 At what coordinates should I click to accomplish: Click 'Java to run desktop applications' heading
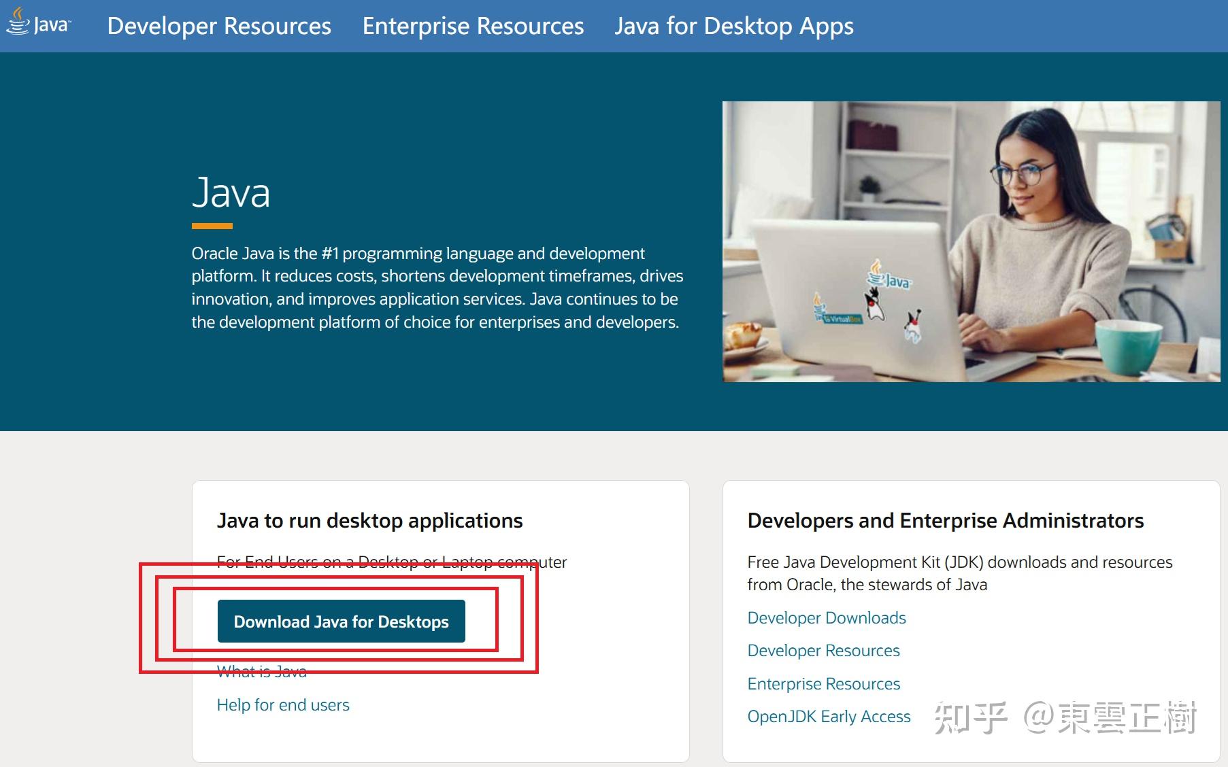click(x=370, y=520)
